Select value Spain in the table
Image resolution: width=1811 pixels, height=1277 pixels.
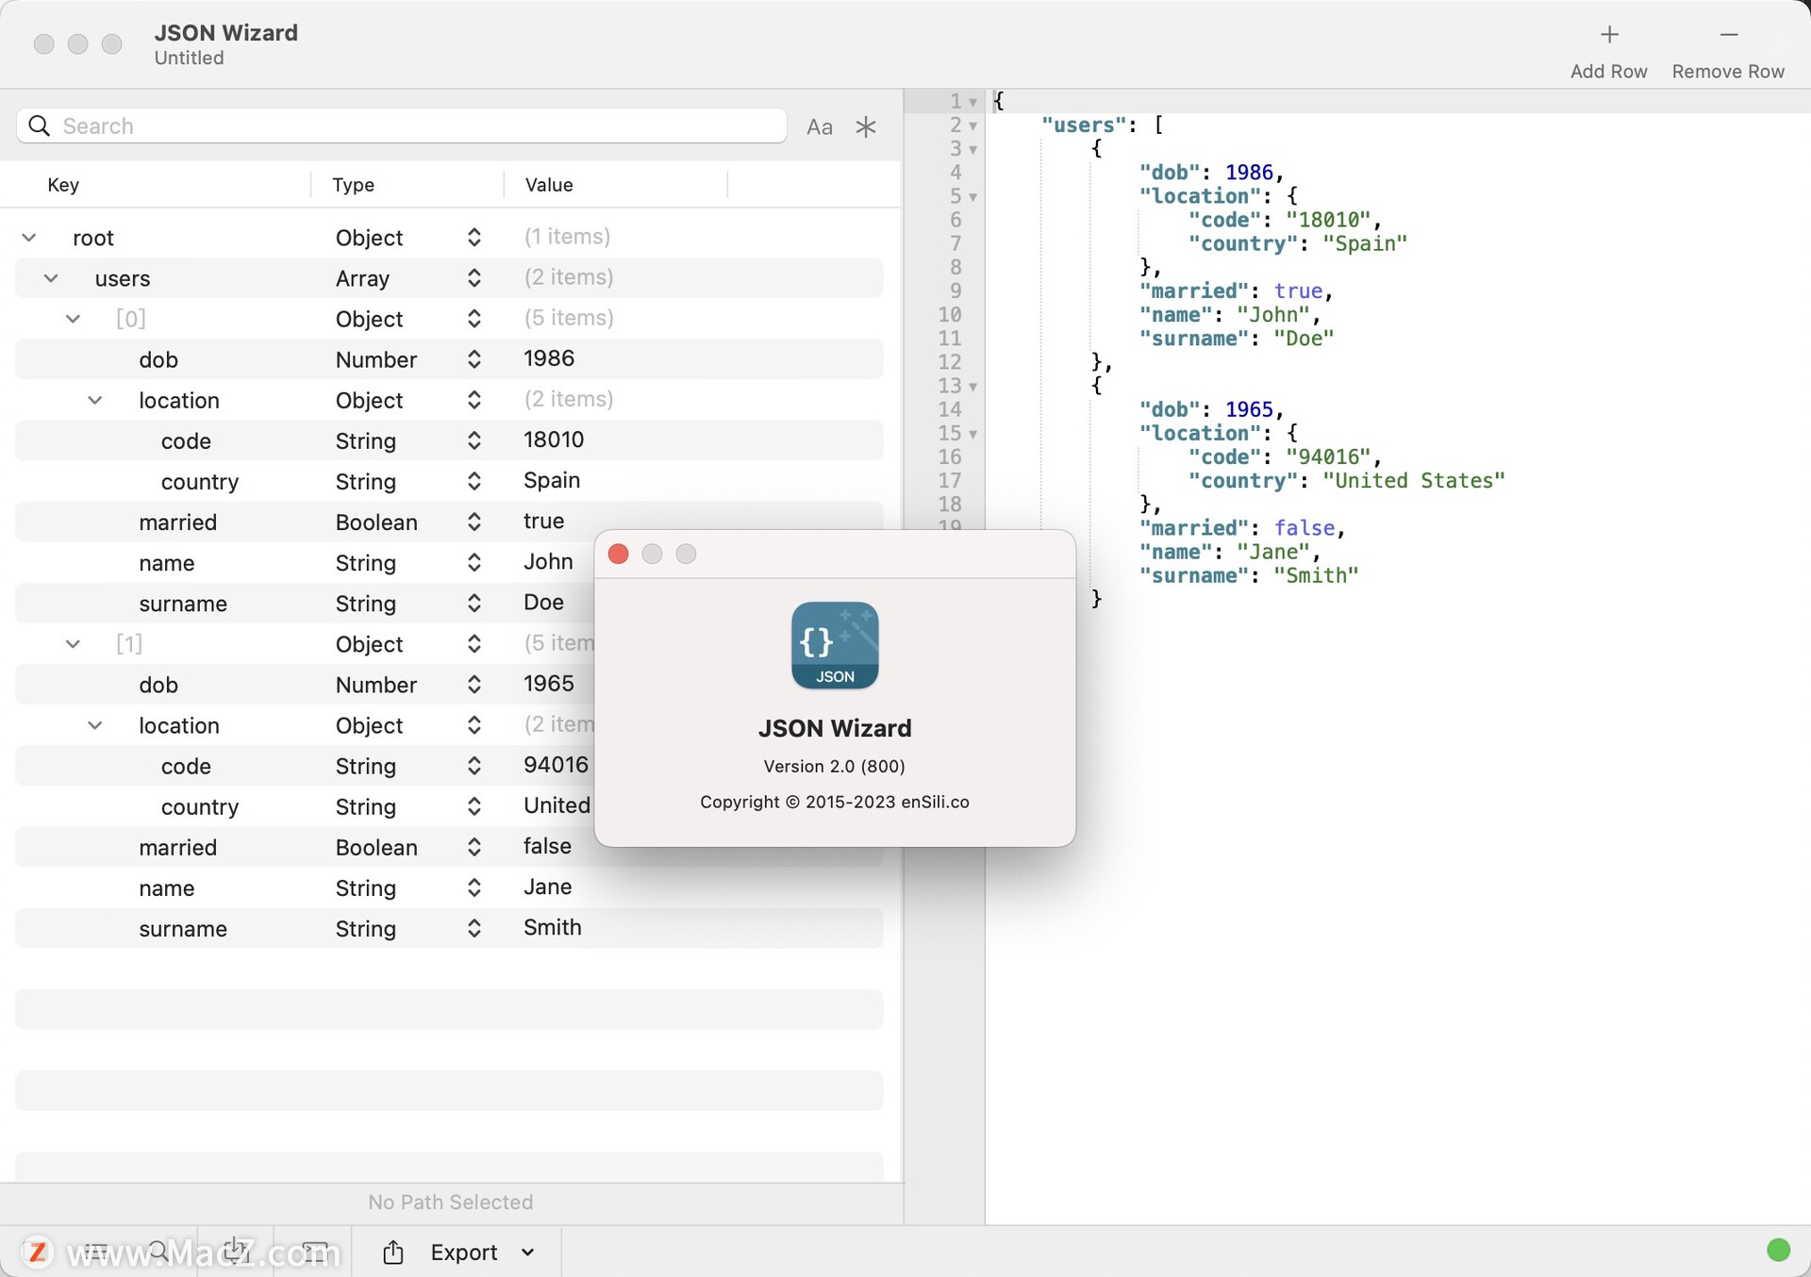coord(552,480)
